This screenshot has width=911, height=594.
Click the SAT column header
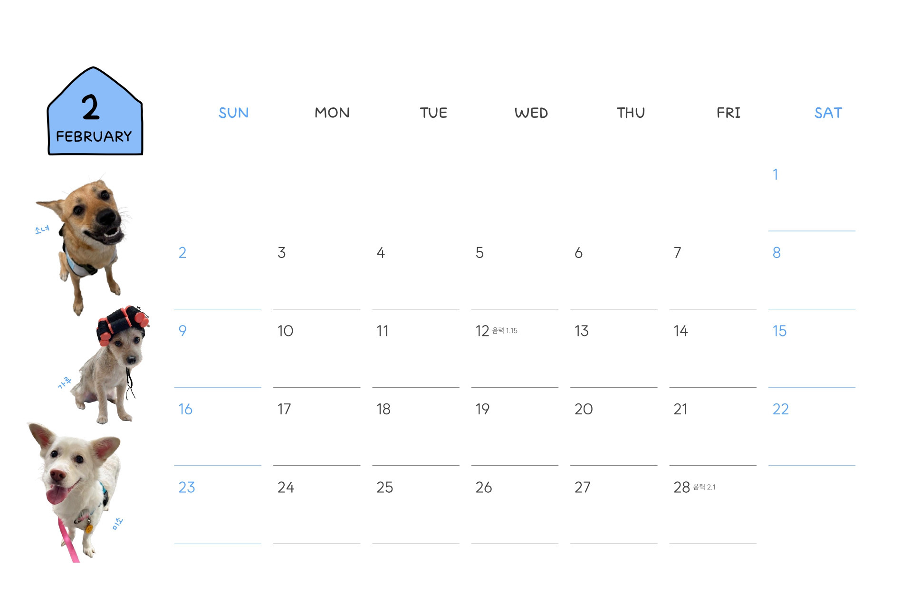pyautogui.click(x=828, y=113)
